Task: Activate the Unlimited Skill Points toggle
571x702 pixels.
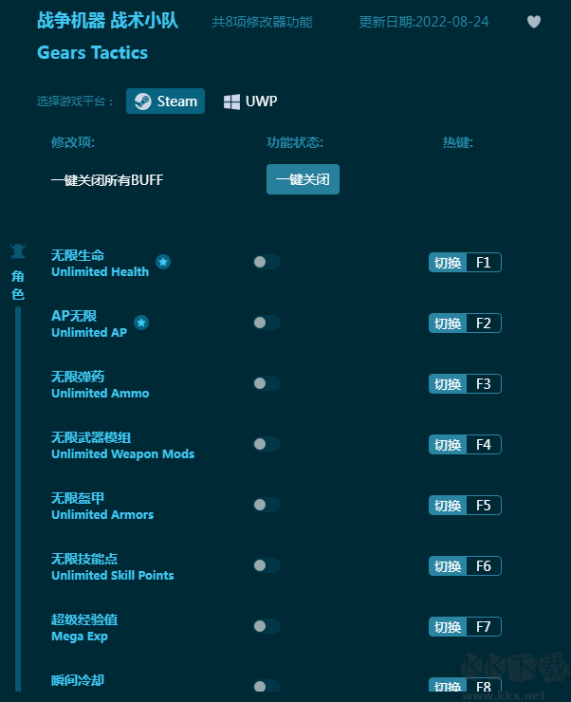Action: coord(267,565)
